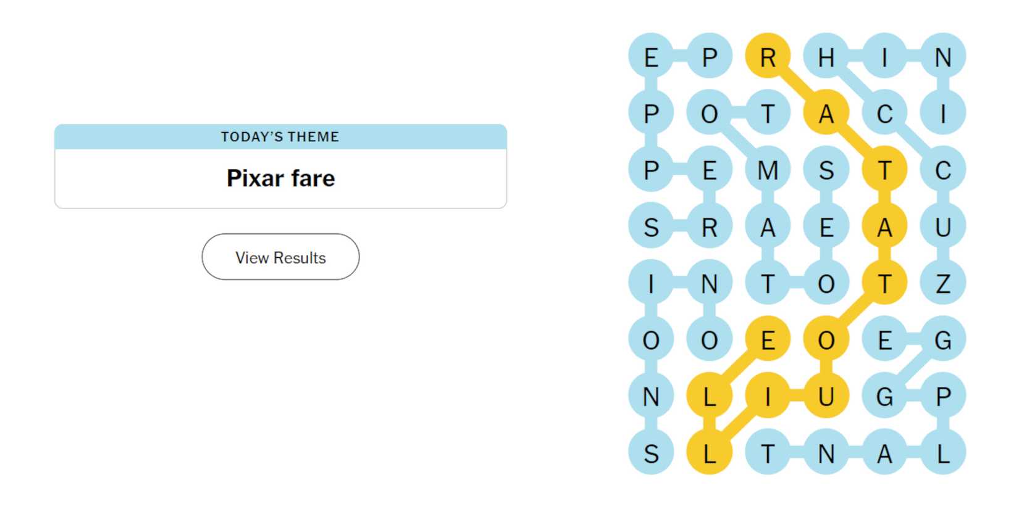The width and height of the screenshot is (1019, 509).
Task: Select the final L in the bottom-right corner
Action: 943,453
